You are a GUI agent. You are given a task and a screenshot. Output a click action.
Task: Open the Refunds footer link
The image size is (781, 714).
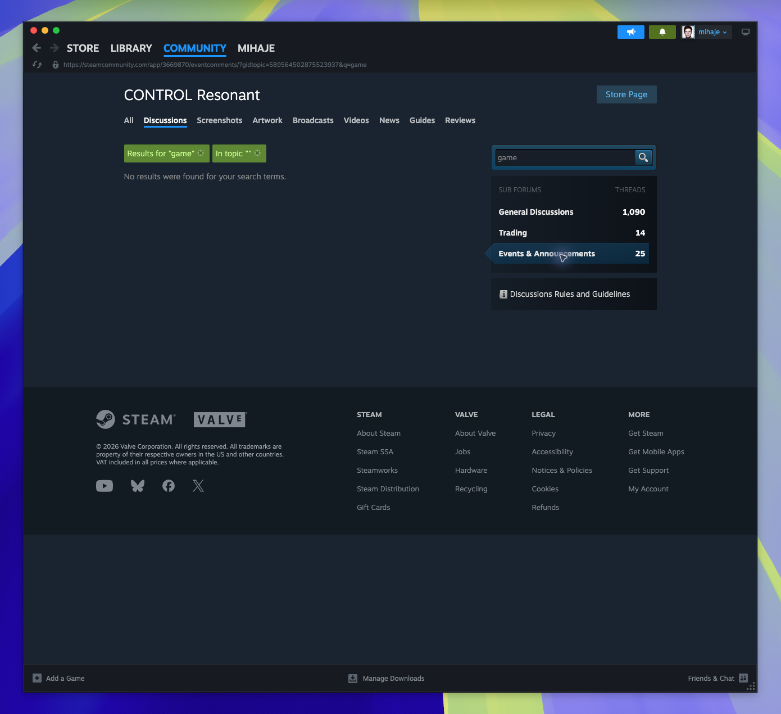[546, 508]
